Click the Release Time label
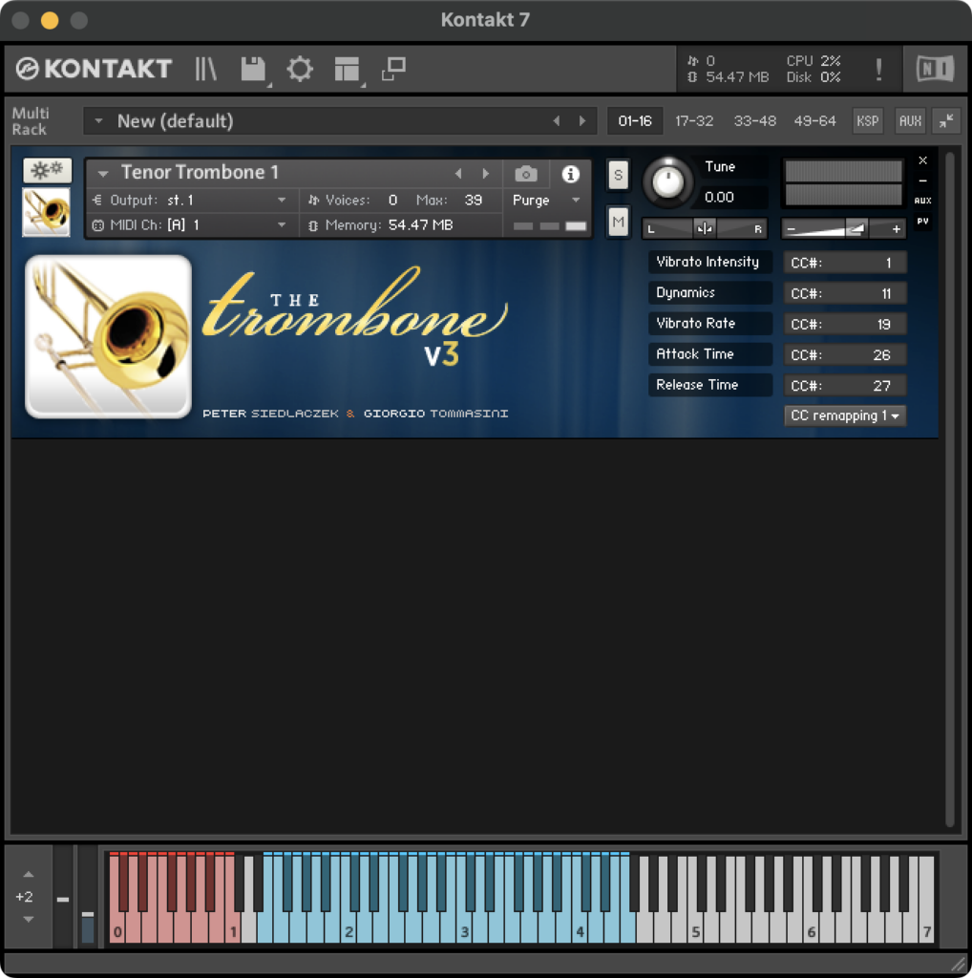The image size is (972, 978). click(710, 385)
